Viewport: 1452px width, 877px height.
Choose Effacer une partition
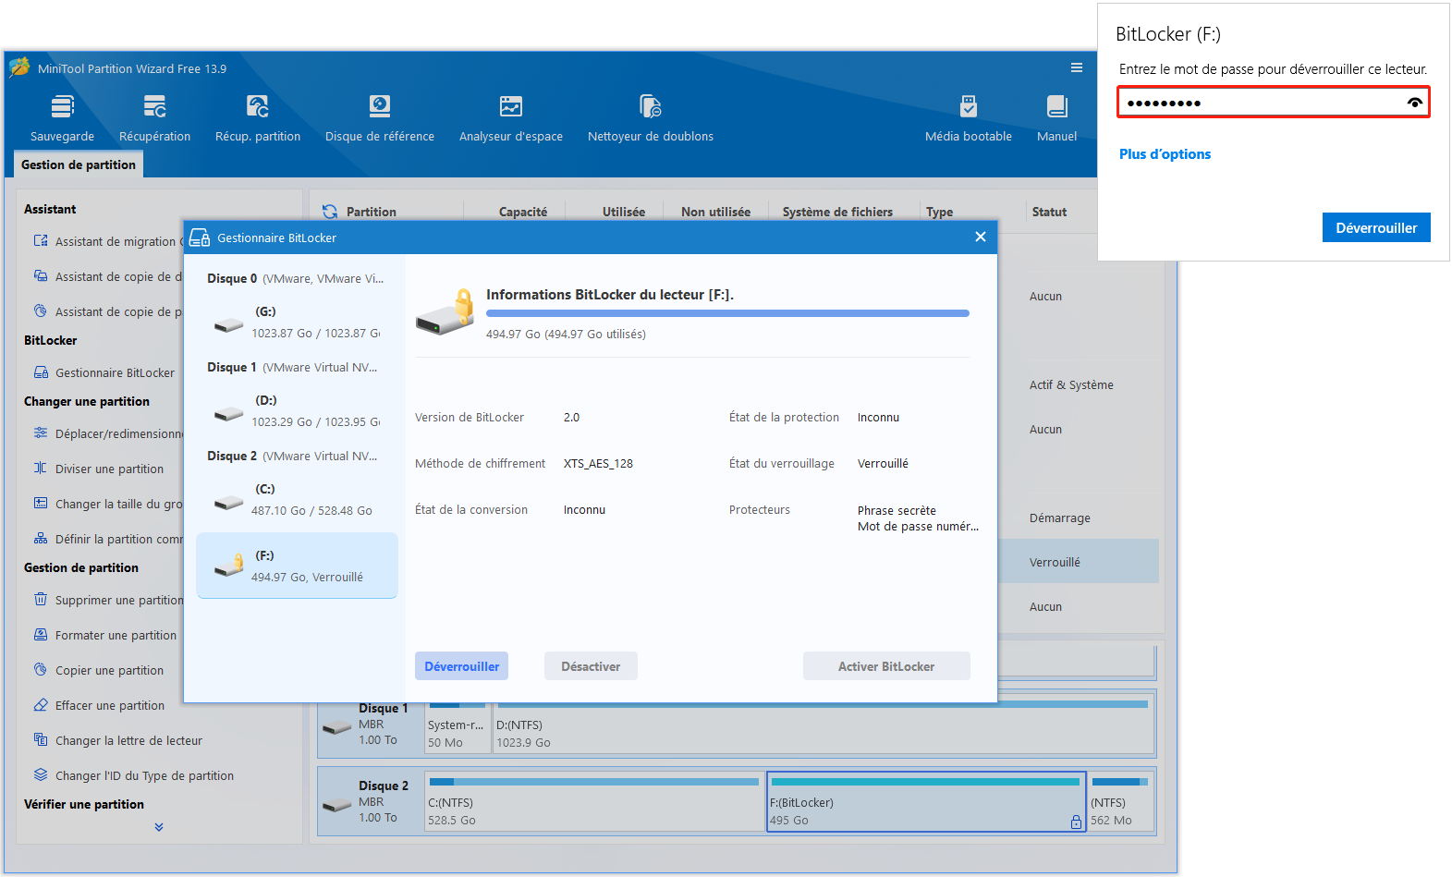click(100, 705)
